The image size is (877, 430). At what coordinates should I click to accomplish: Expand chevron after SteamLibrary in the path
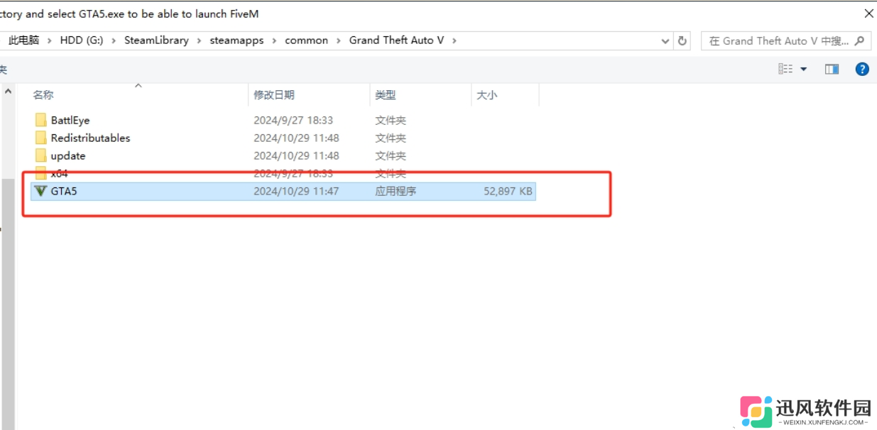pos(200,40)
